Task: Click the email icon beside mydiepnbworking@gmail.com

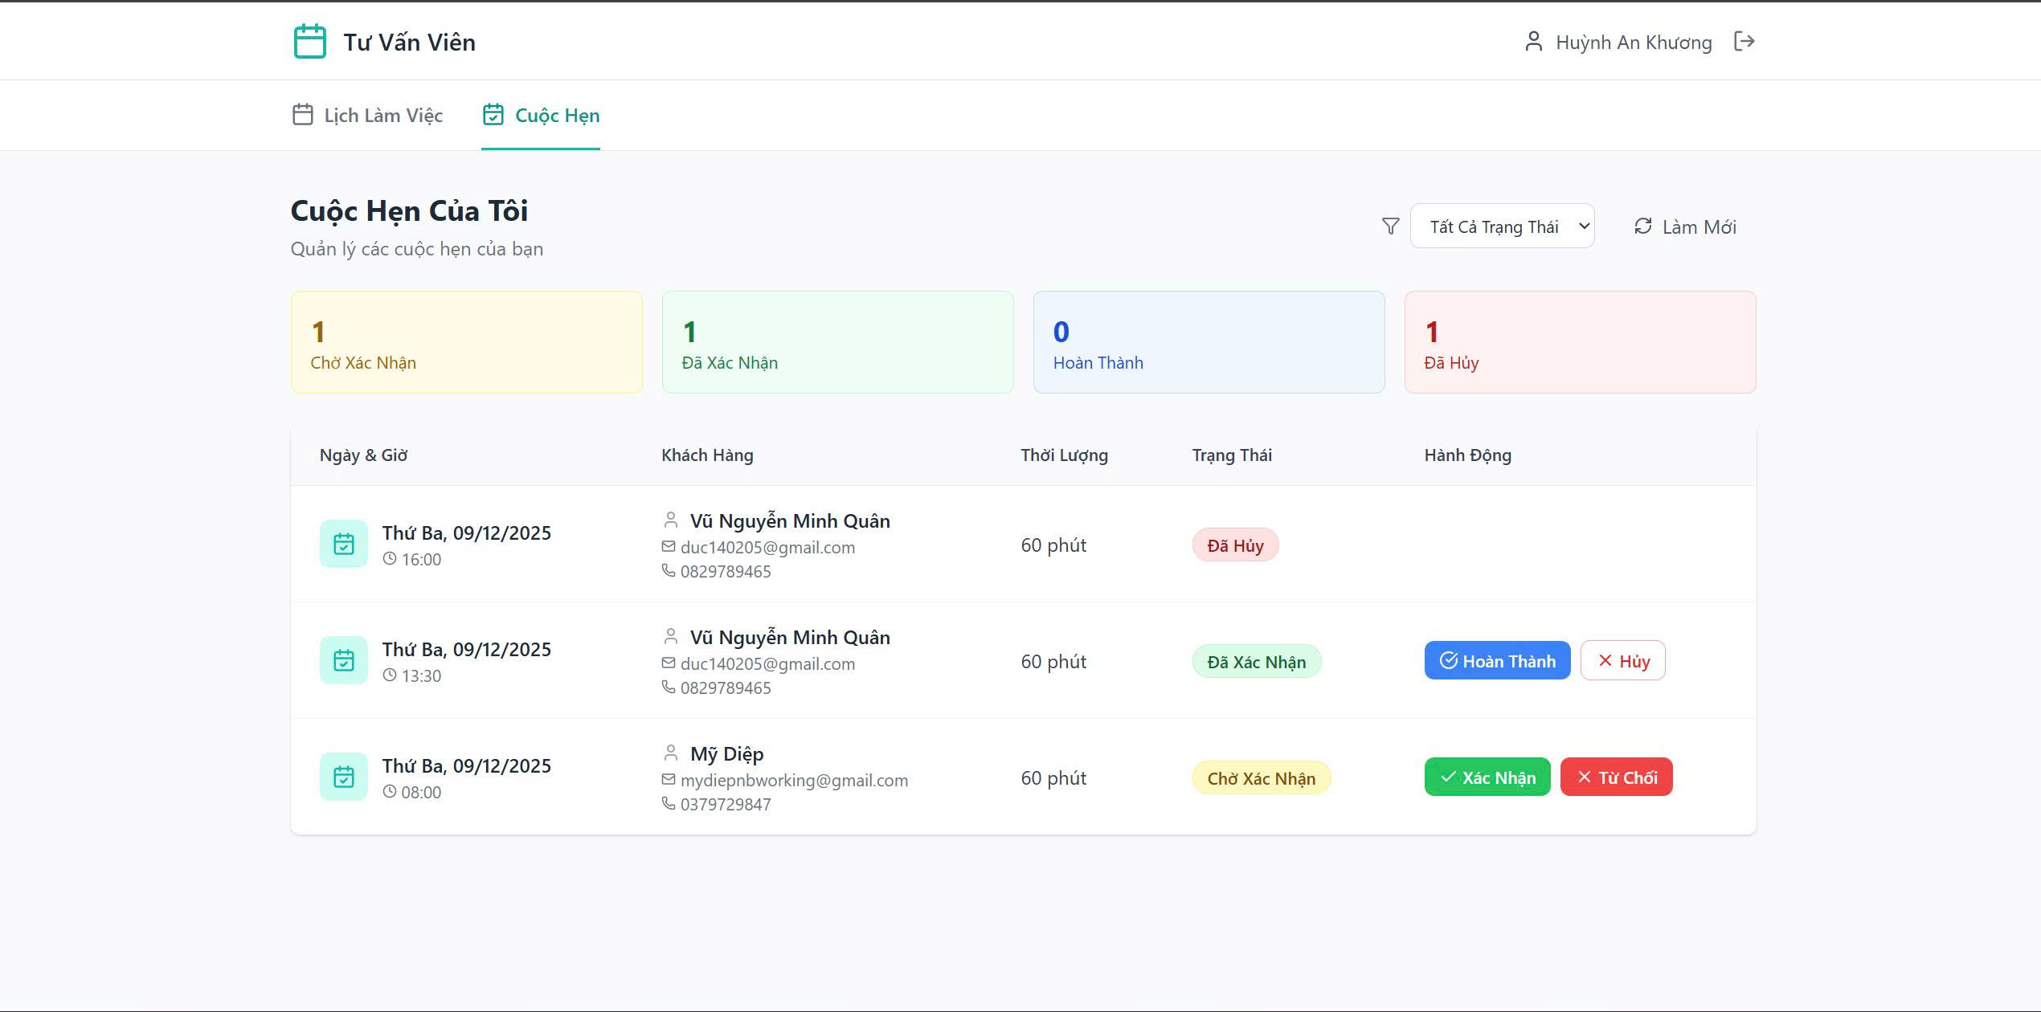Action: pos(668,779)
